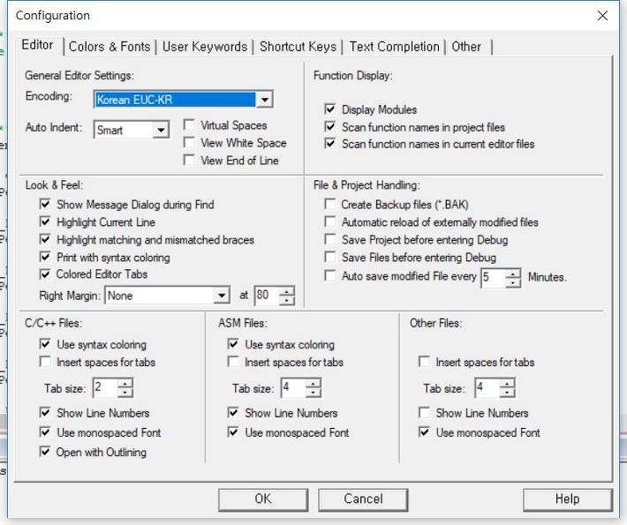The width and height of the screenshot is (627, 525).
Task: Open the Other tab
Action: tap(466, 47)
